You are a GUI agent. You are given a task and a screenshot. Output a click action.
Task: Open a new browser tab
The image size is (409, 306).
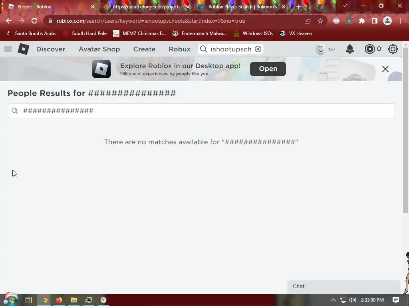299,6
